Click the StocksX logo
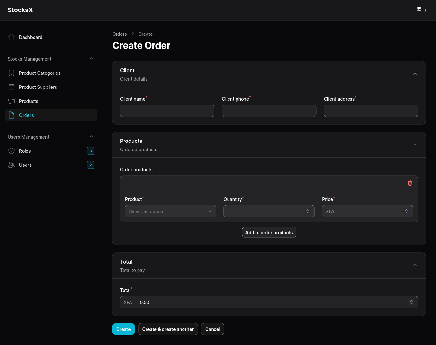436x345 pixels. coord(20,10)
